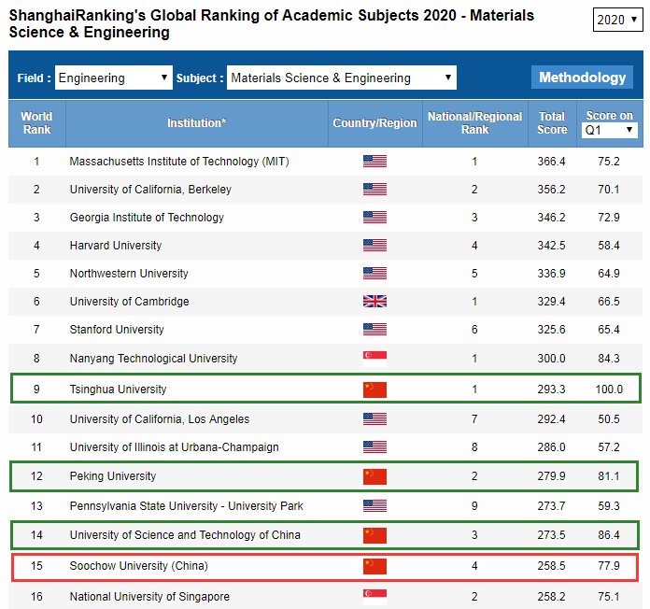
Task: Click the Methodology button
Action: pos(582,78)
